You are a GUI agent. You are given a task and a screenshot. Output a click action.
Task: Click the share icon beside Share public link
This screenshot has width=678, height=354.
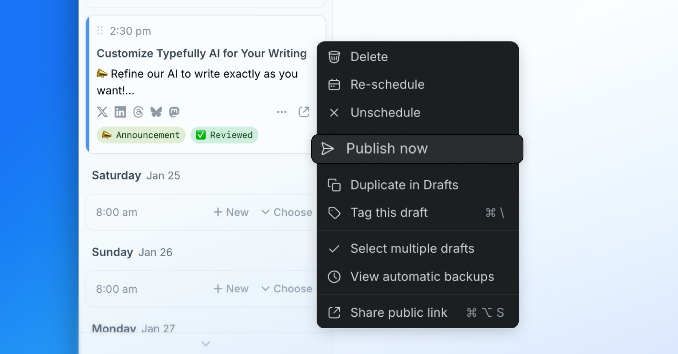click(334, 313)
